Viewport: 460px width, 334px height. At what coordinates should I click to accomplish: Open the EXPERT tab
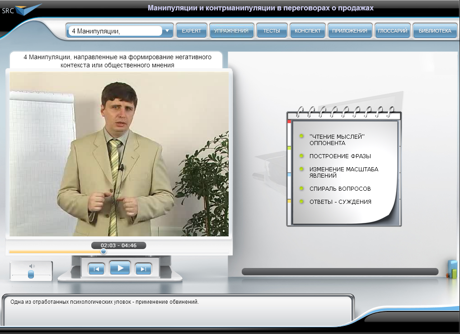click(x=191, y=31)
